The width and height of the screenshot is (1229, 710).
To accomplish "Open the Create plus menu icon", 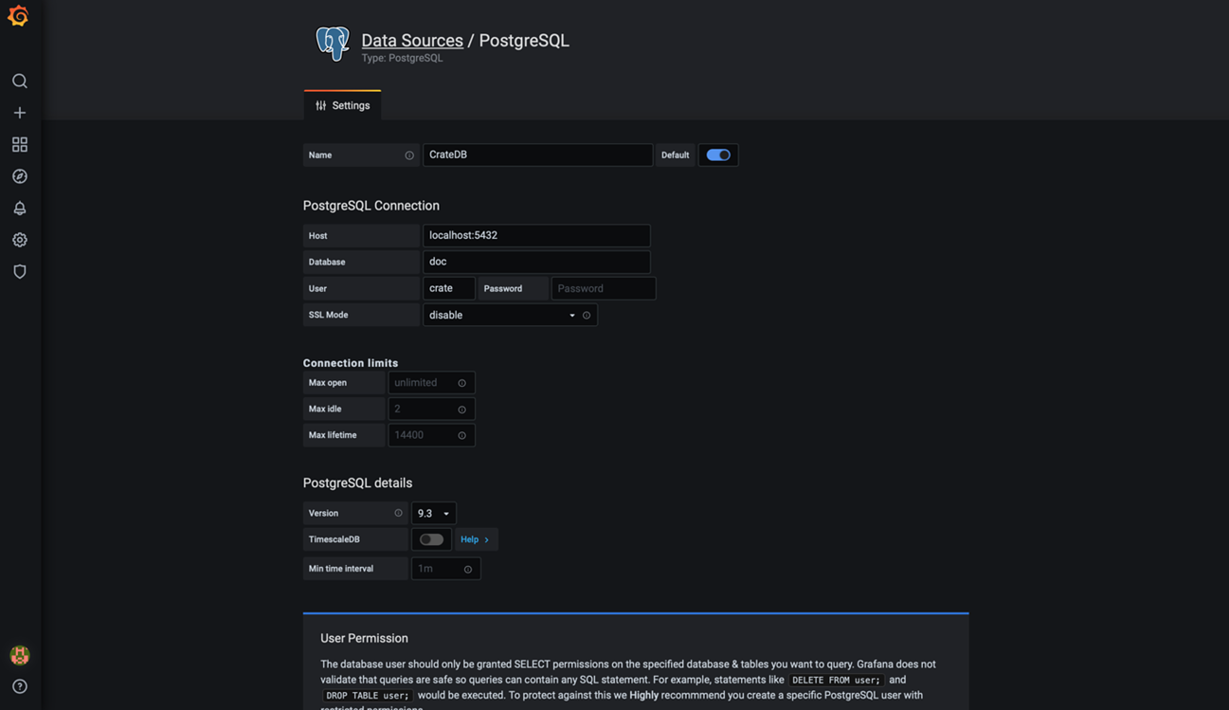I will (20, 113).
